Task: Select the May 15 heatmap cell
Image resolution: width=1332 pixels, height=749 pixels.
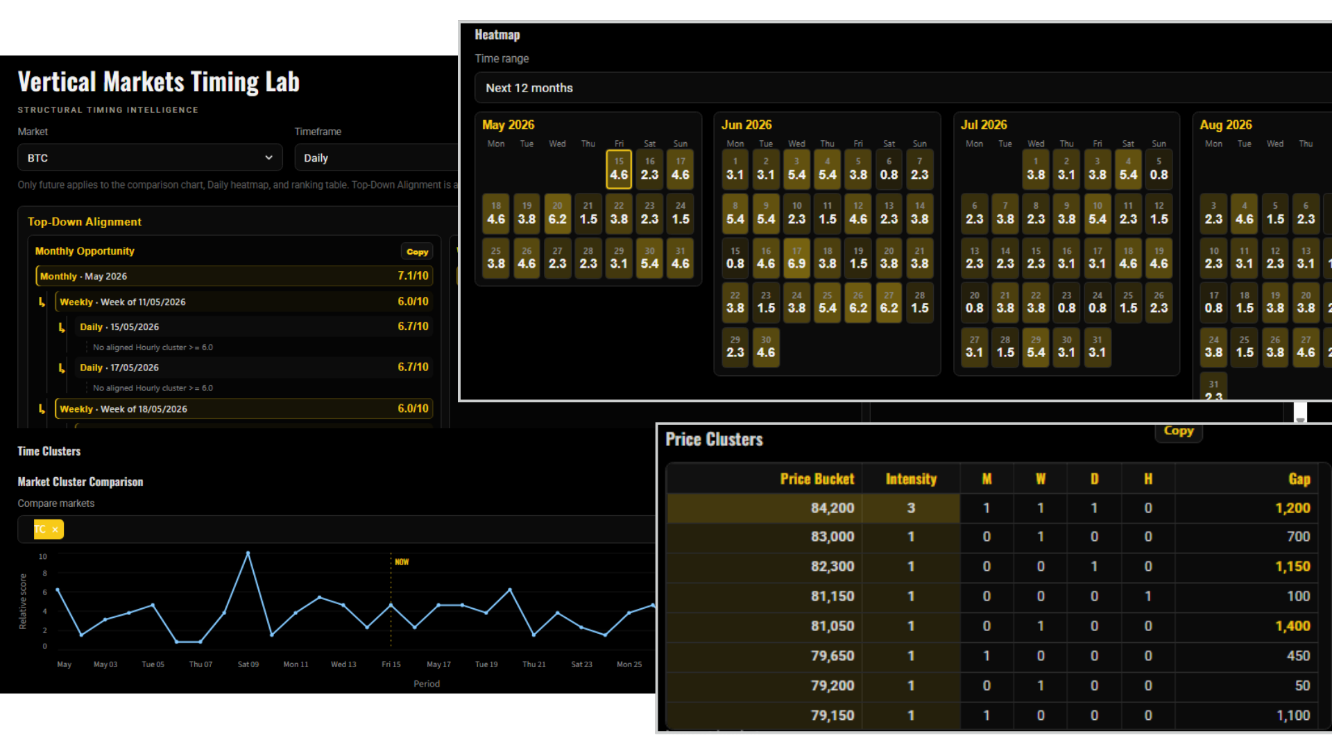Action: coord(619,169)
